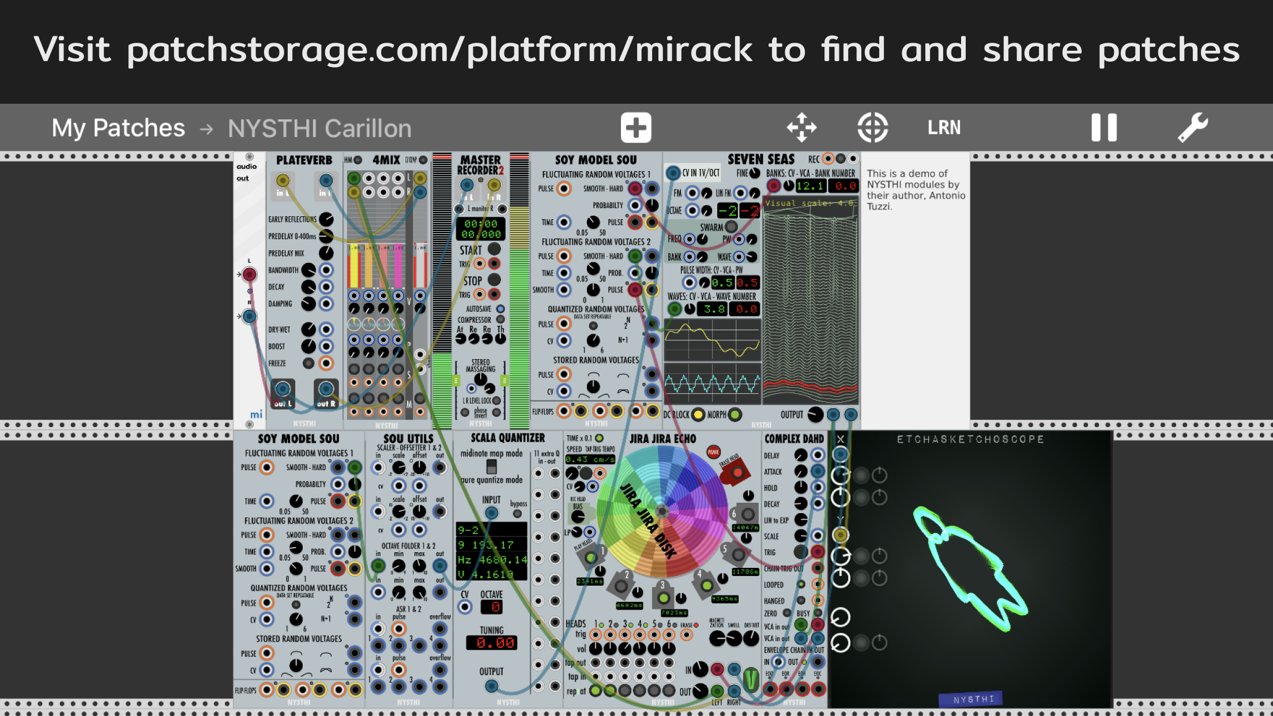
Task: Open settings with the wrench icon
Action: [1192, 127]
